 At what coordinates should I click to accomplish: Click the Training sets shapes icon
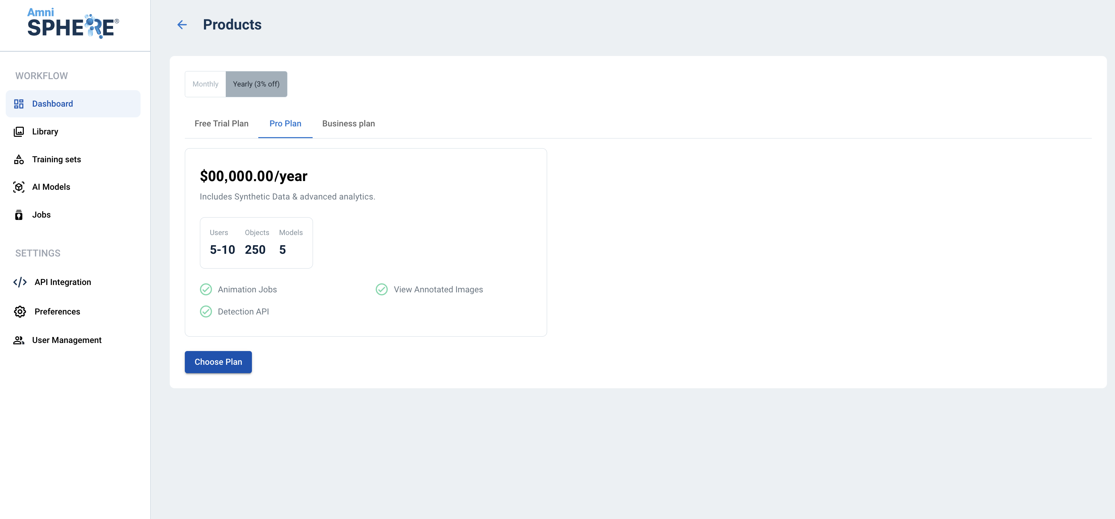click(x=18, y=160)
